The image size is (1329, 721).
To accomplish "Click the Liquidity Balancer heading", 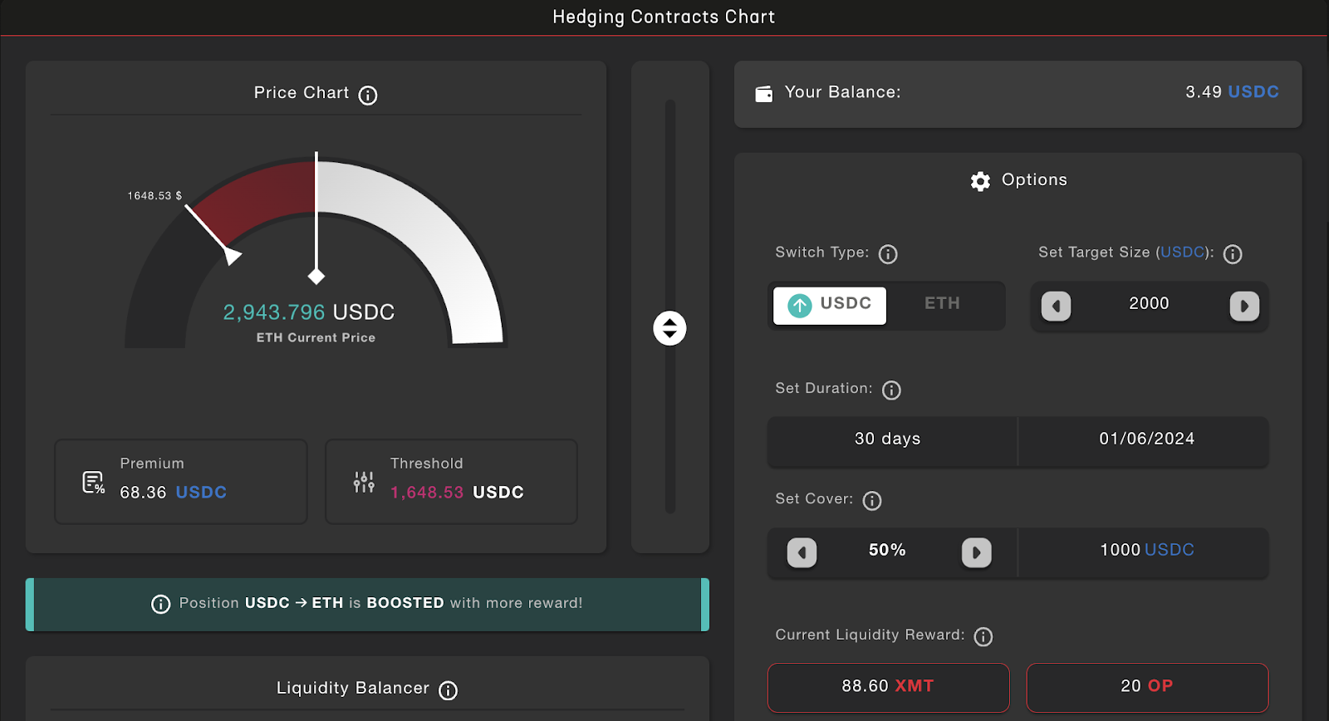I will click(x=353, y=689).
